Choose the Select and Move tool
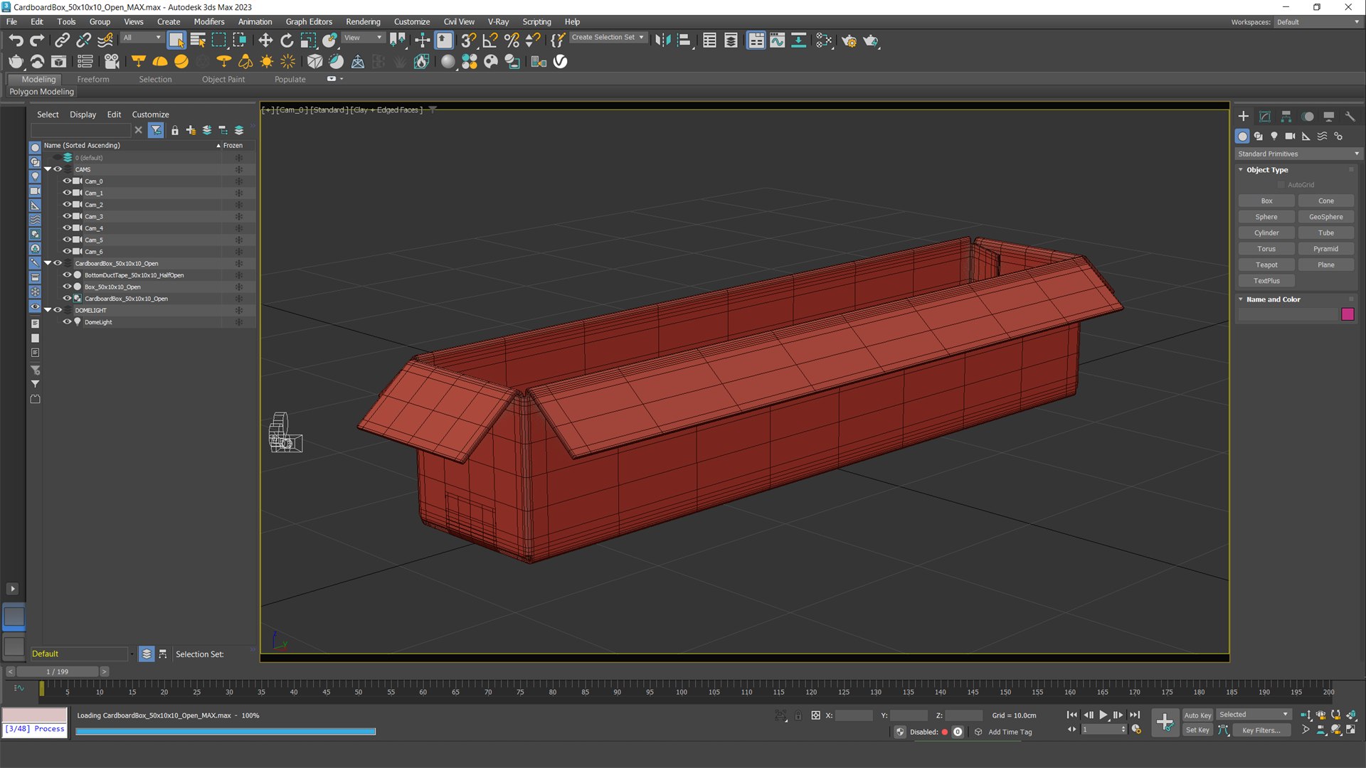 [265, 41]
